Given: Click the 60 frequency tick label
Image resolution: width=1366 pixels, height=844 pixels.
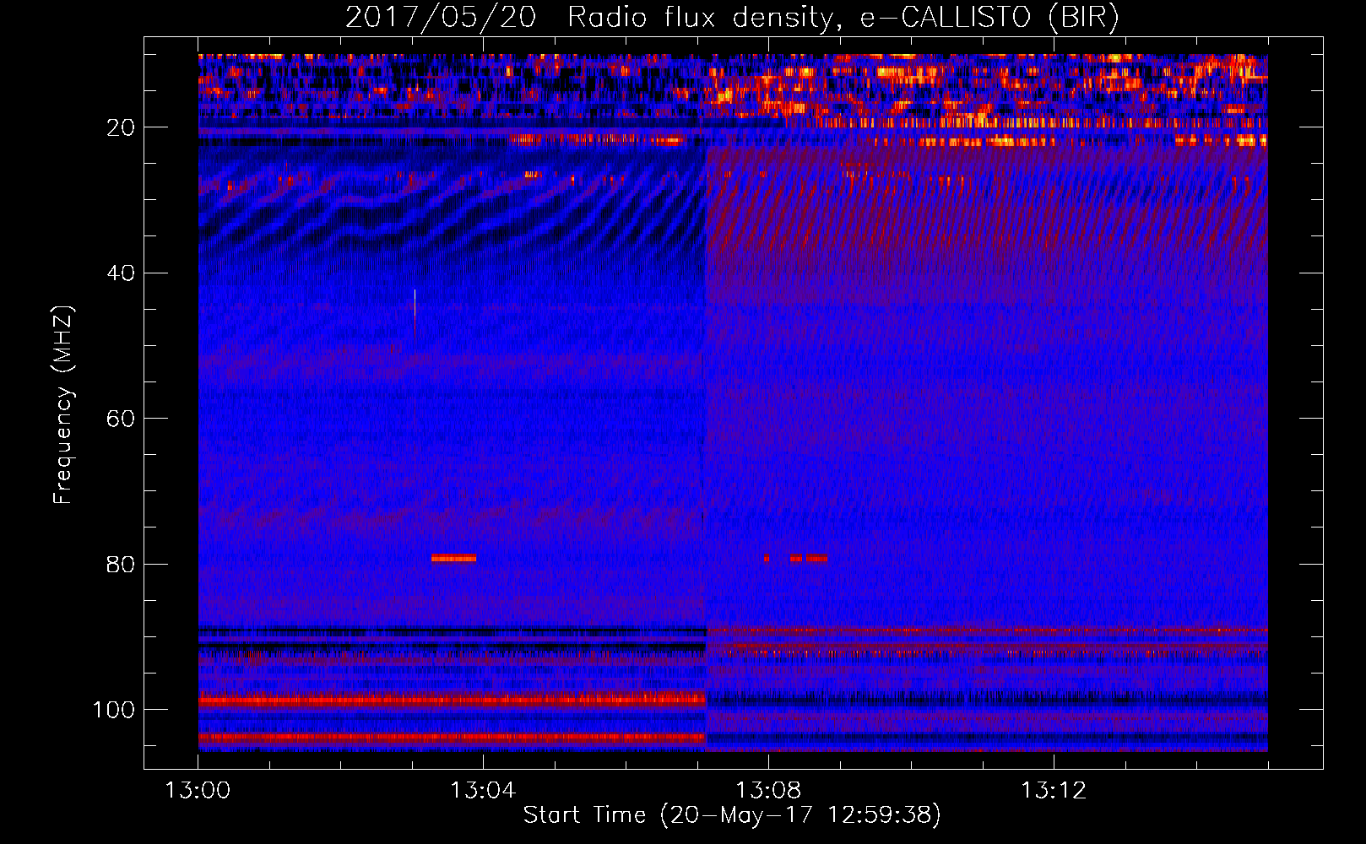Looking at the screenshot, I should (x=121, y=419).
